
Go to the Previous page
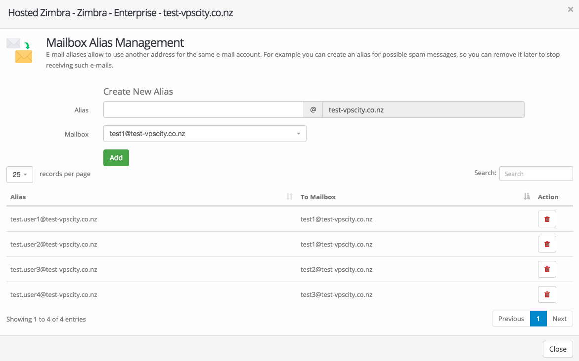511,319
